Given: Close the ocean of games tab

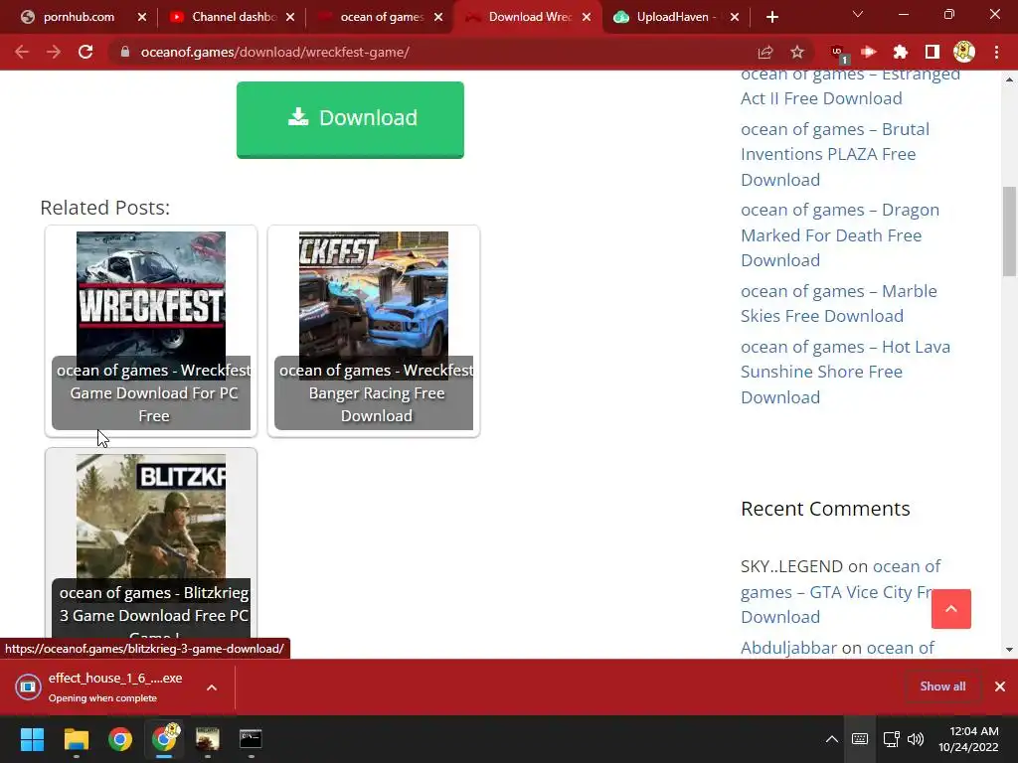Looking at the screenshot, I should click(438, 17).
